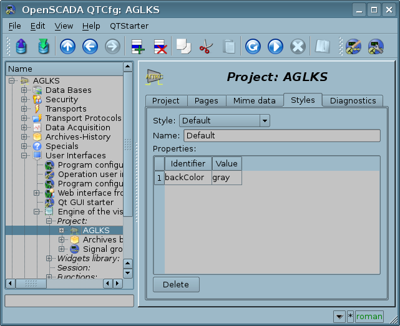The height and width of the screenshot is (326, 400).
Task: Click the Name tree column header
Action: [x=64, y=69]
